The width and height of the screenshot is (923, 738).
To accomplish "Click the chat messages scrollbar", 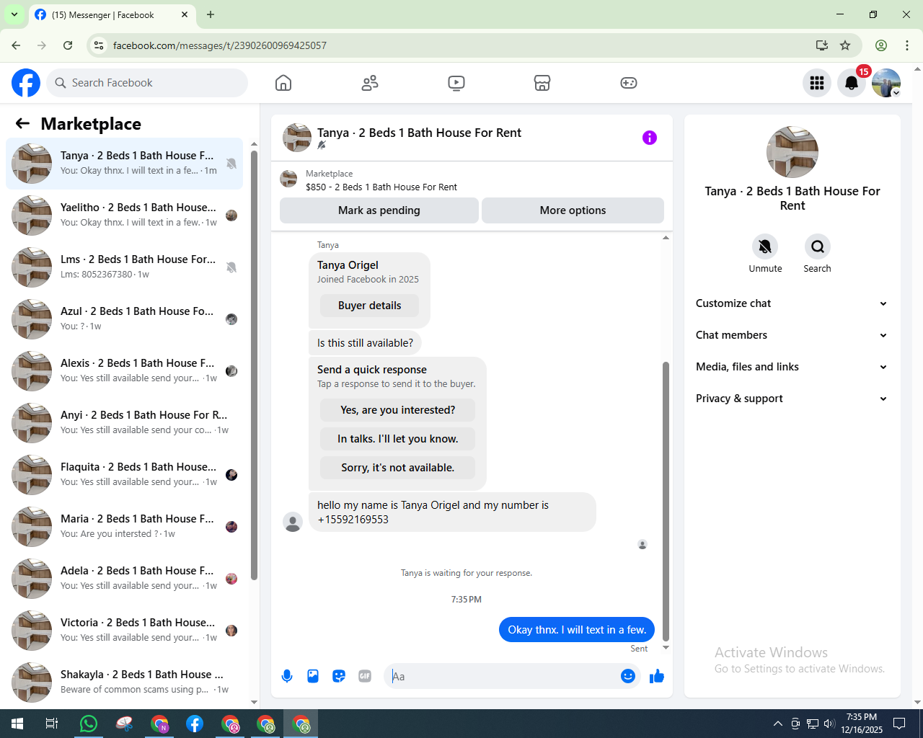I will 666,501.
